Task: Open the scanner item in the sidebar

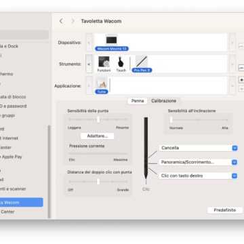Action: click(13, 189)
